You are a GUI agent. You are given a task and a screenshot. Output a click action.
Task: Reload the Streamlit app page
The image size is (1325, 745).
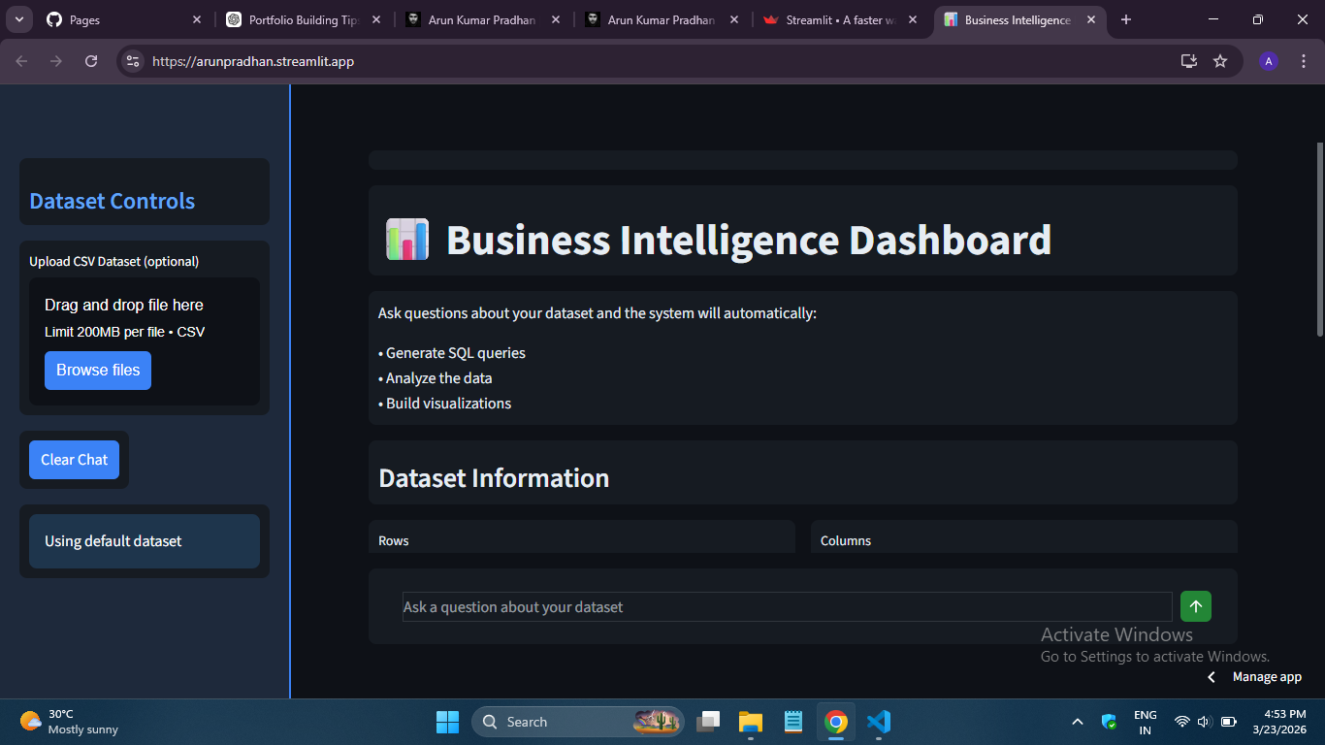tap(90, 60)
